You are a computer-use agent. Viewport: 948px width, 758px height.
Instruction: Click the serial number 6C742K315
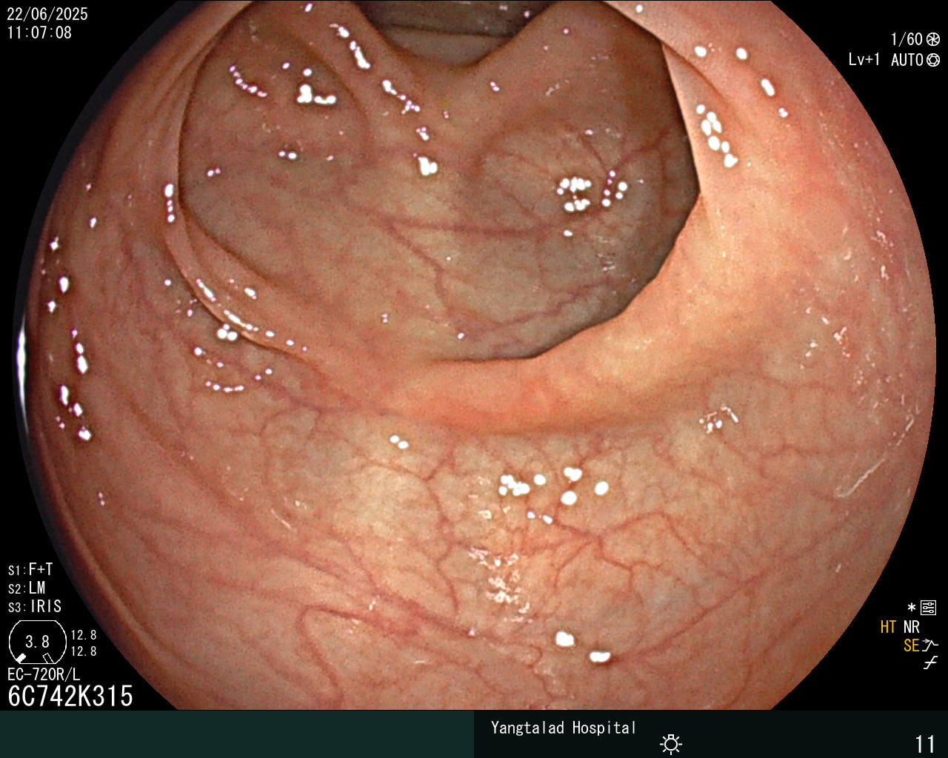coord(70,696)
